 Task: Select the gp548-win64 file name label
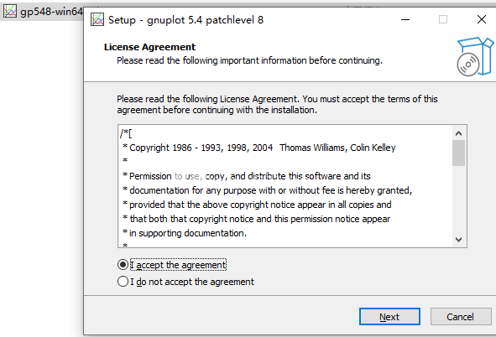click(51, 12)
